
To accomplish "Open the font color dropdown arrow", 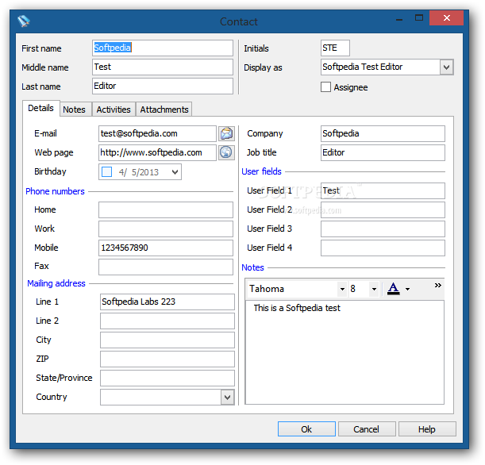I will [x=407, y=289].
